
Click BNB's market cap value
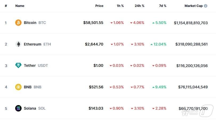[193, 87]
